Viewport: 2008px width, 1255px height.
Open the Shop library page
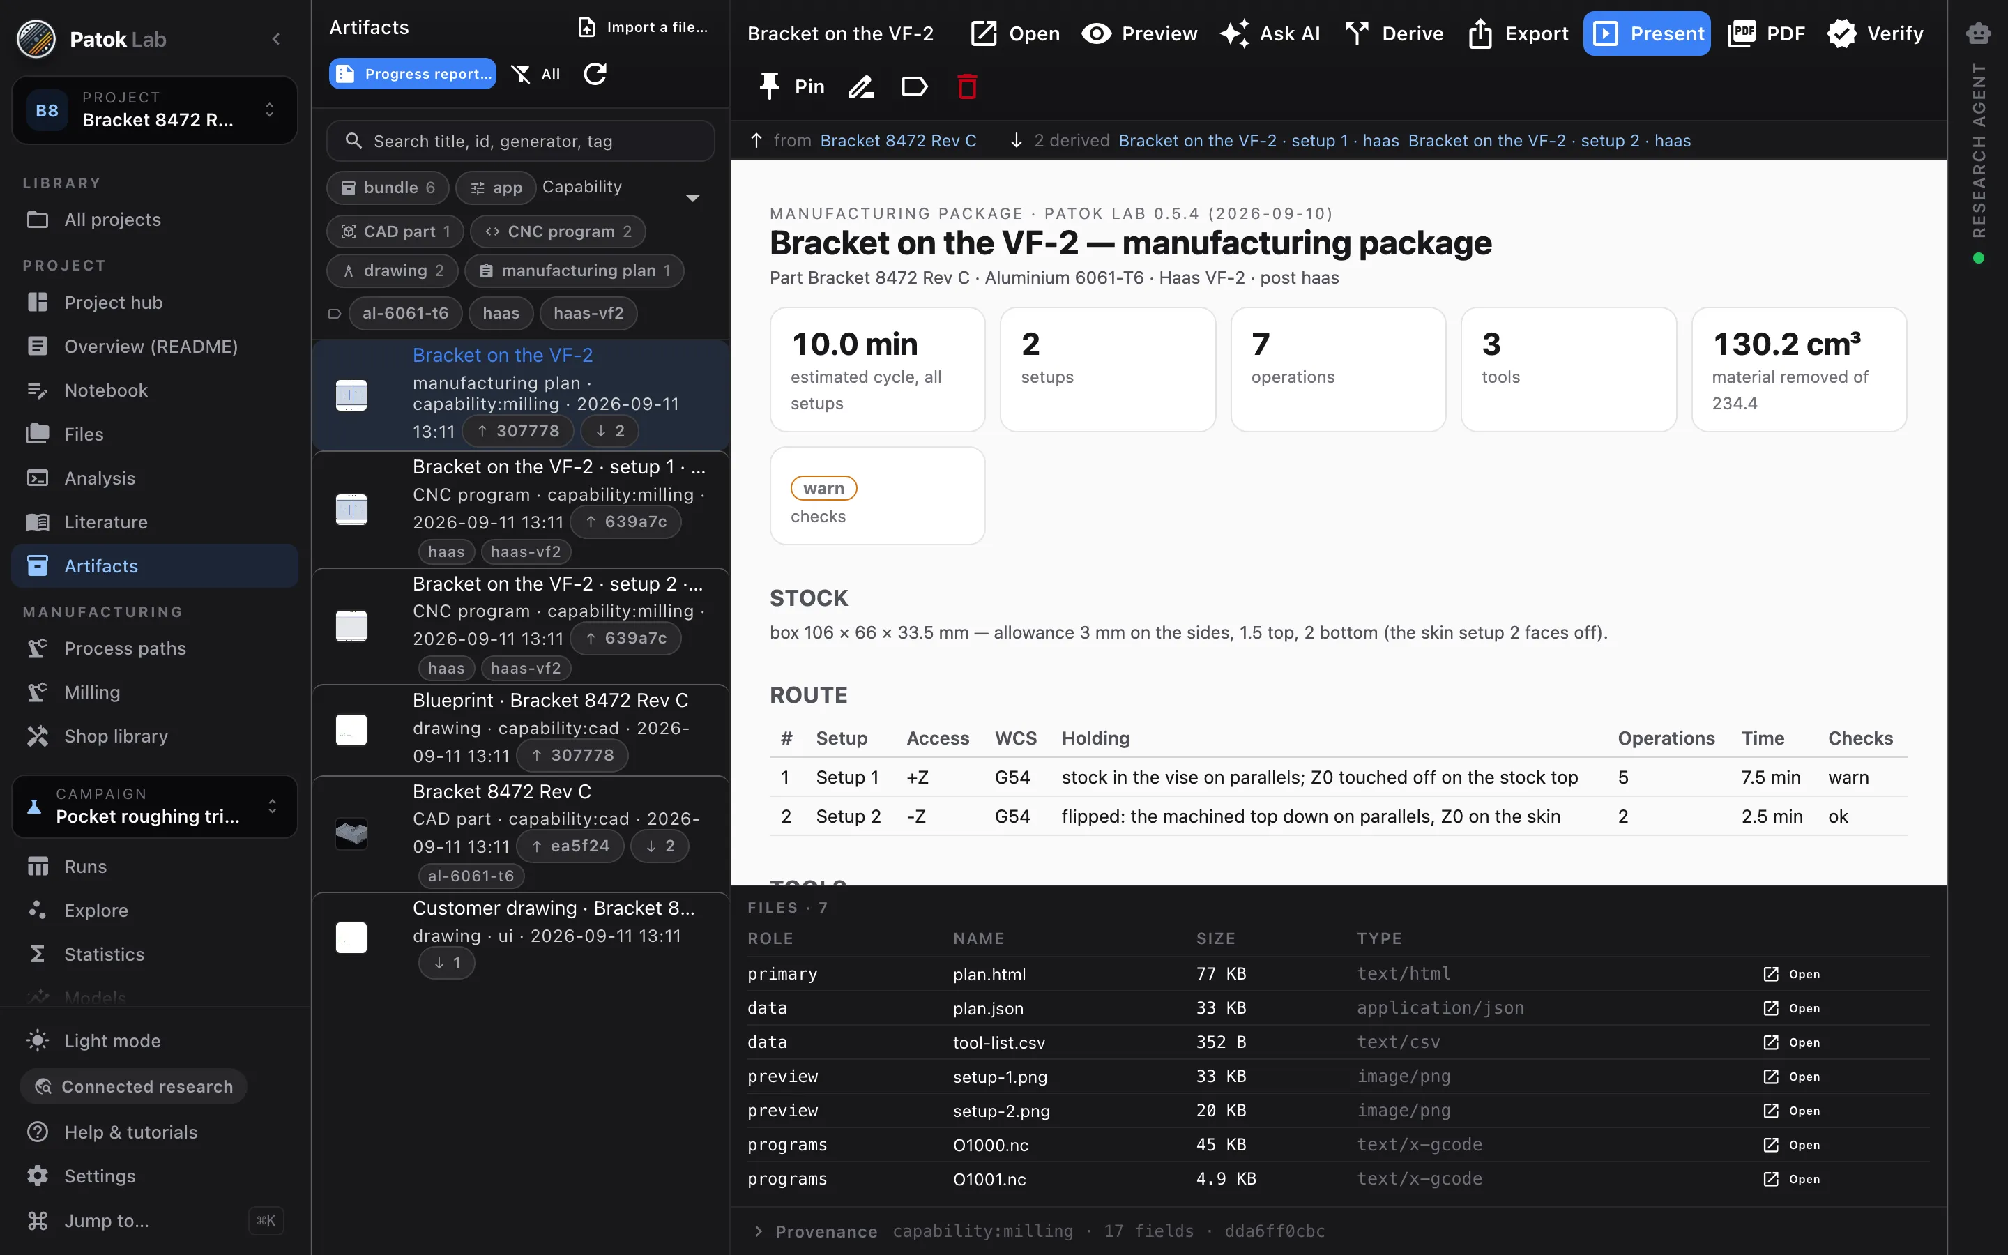(154, 736)
